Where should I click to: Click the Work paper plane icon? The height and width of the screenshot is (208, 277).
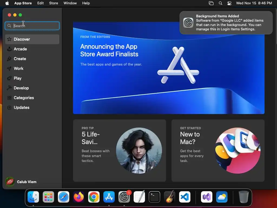click(x=9, y=69)
